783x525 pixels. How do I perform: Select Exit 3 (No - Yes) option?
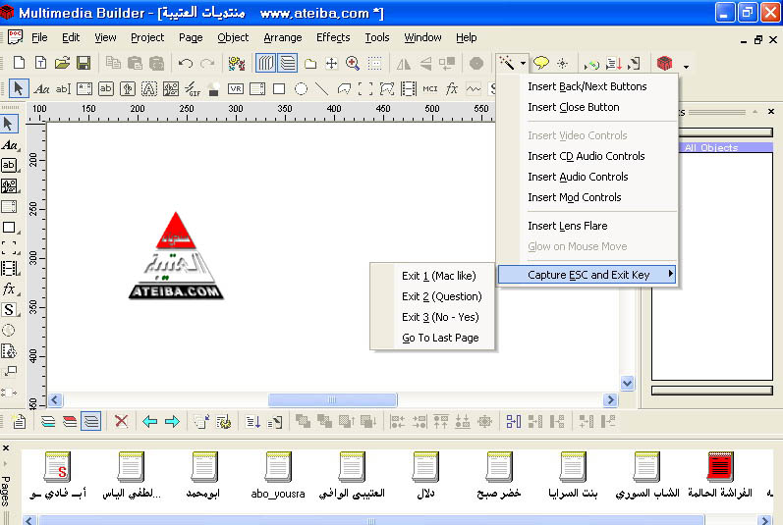[x=440, y=317]
